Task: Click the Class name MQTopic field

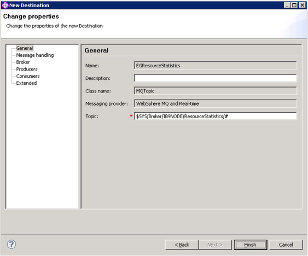Action: (216, 91)
